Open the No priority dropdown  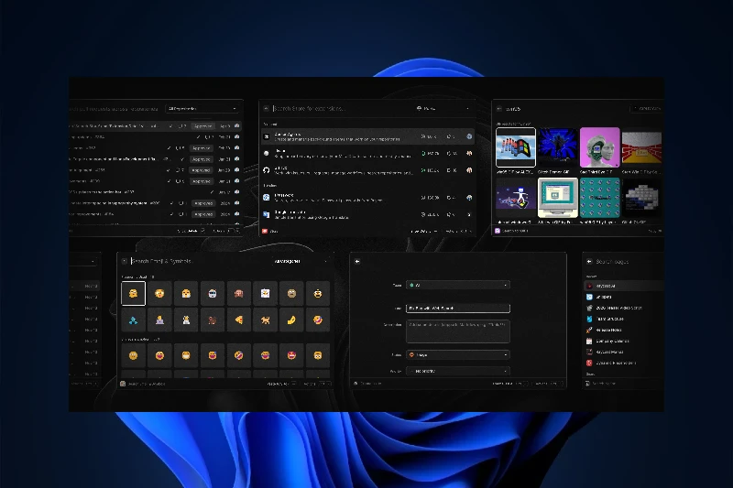tap(457, 371)
